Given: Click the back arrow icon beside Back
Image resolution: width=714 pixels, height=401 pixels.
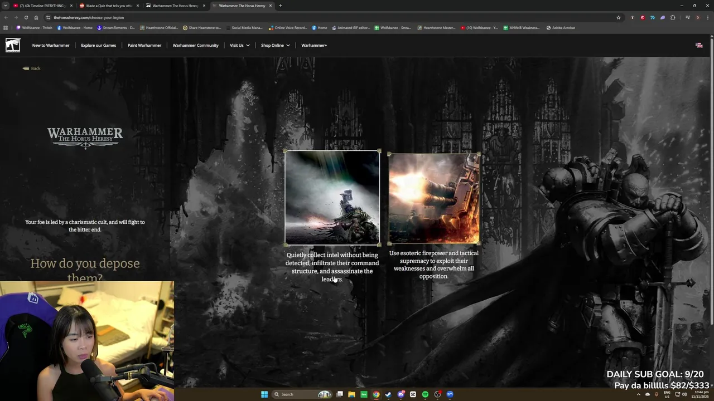Looking at the screenshot, I should (x=26, y=69).
